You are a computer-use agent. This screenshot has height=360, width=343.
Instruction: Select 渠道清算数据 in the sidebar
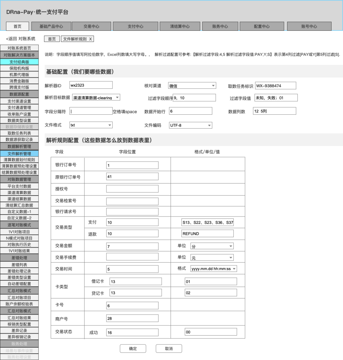(x=19, y=193)
